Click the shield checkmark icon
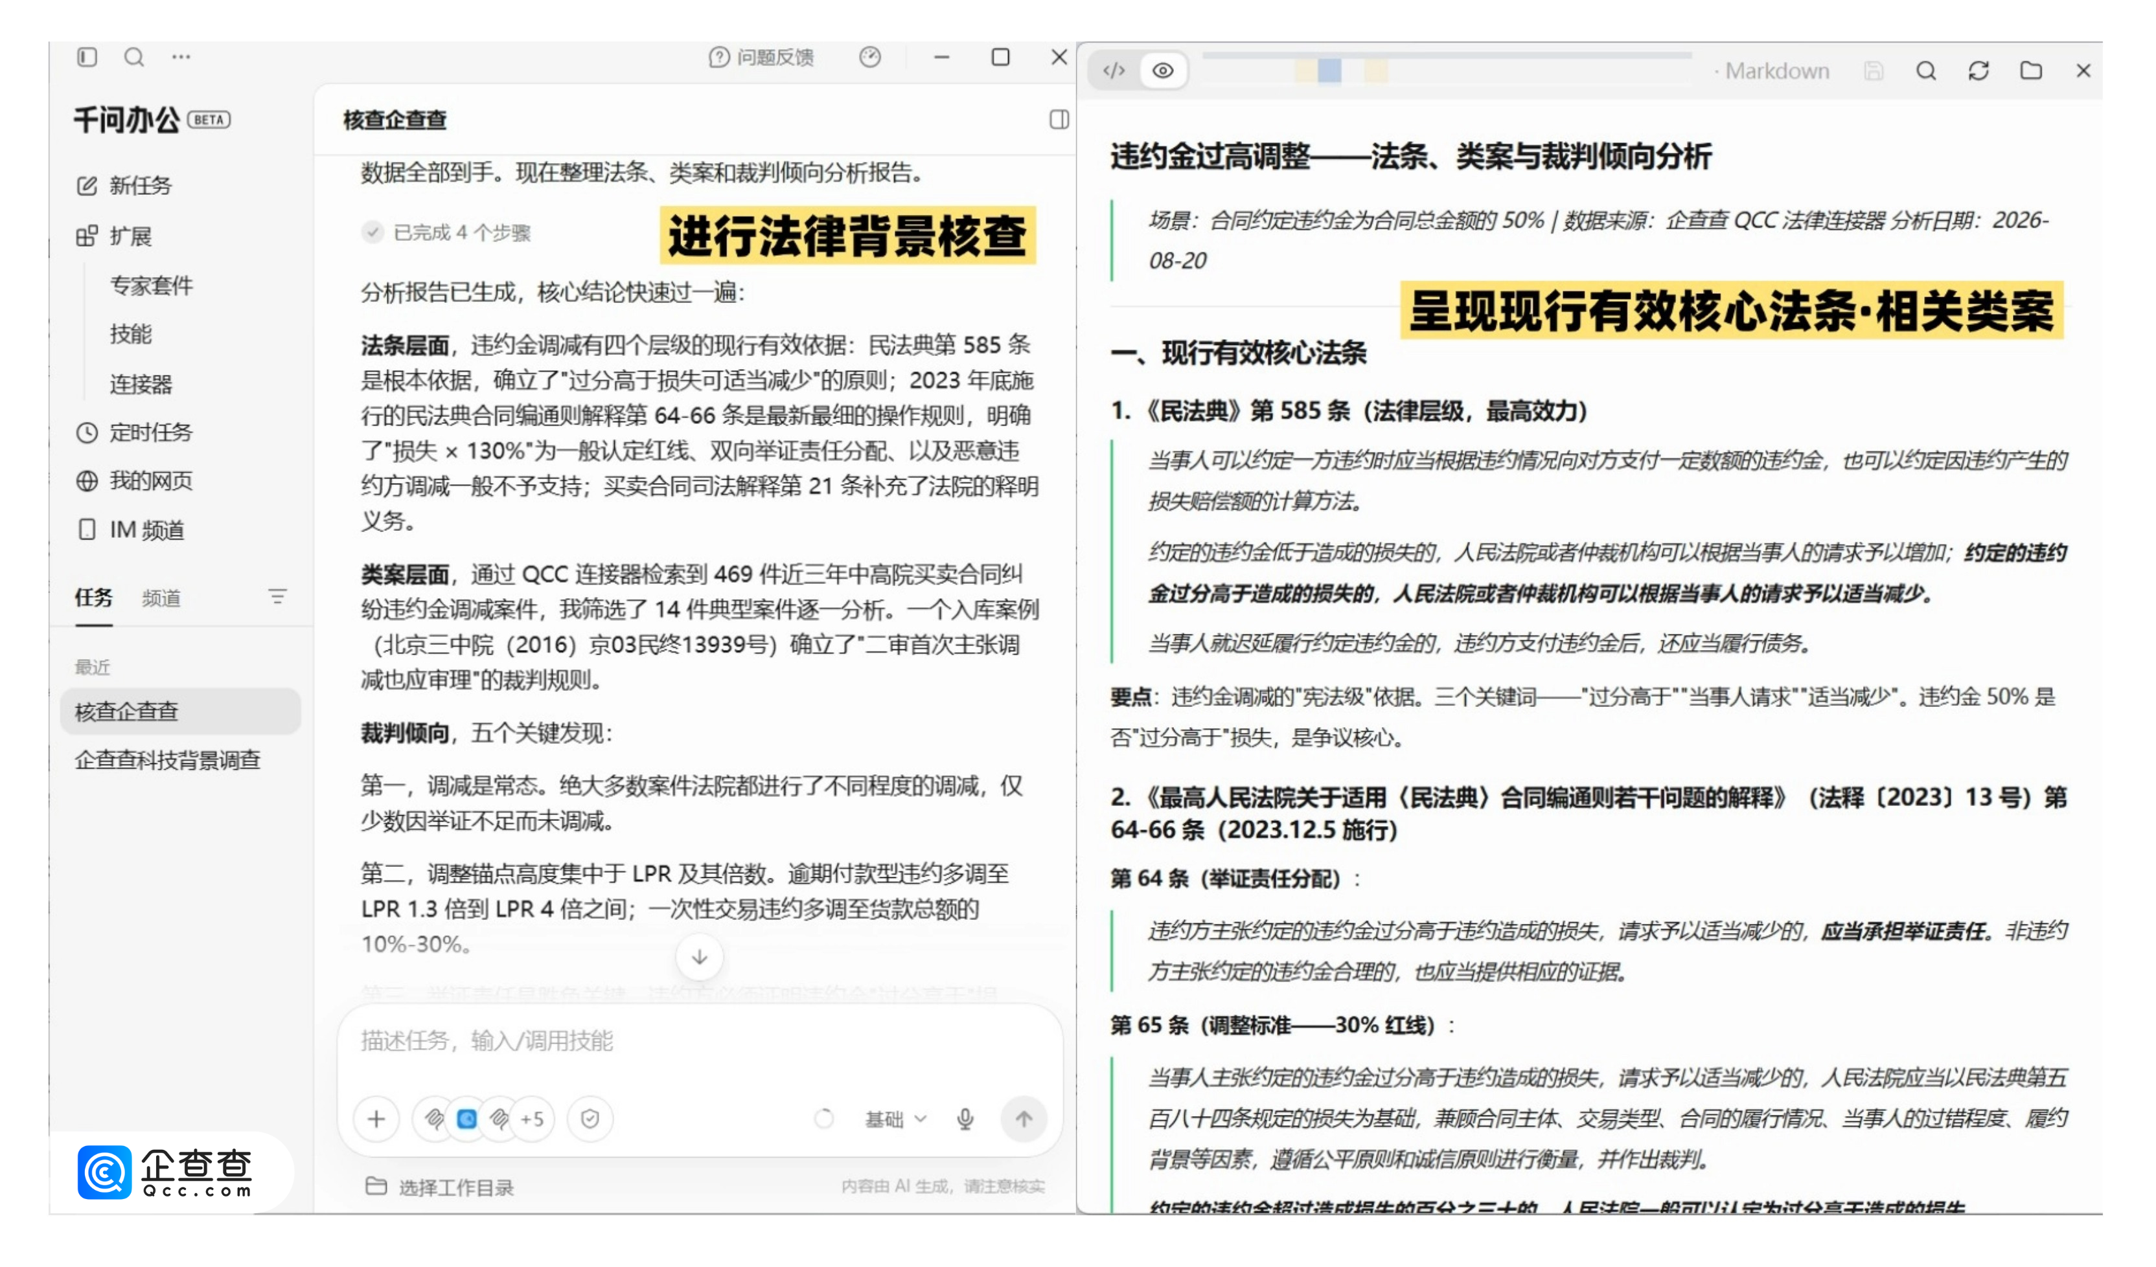This screenshot has width=2156, height=1267. point(590,1119)
